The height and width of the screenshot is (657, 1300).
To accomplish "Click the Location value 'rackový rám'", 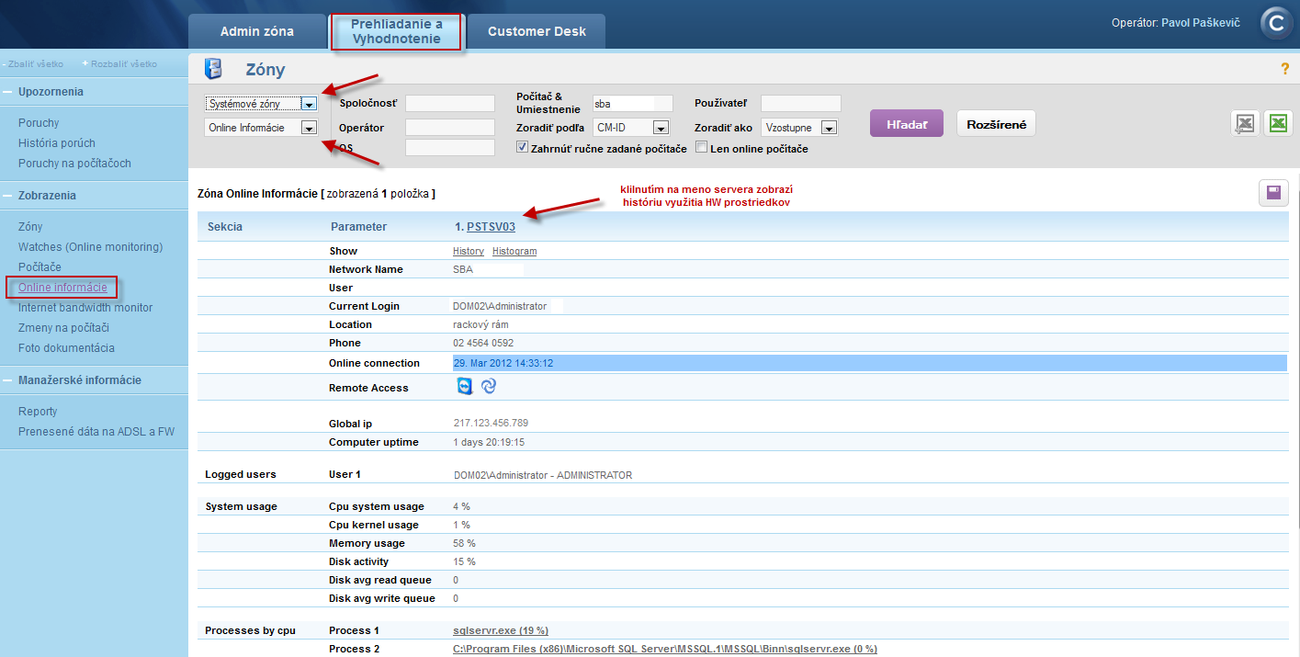I will coord(480,324).
